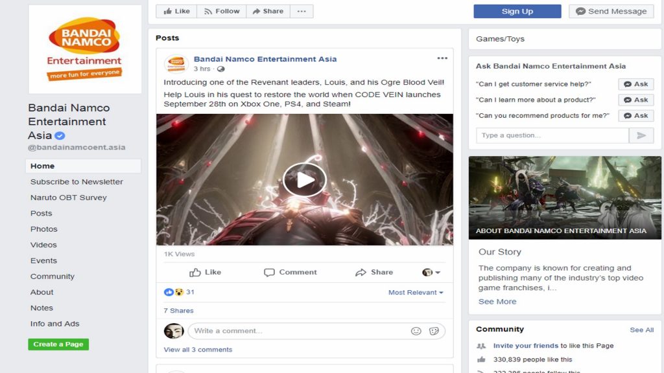
Task: Open Info and Ads in the sidebar
Action: coord(54,324)
